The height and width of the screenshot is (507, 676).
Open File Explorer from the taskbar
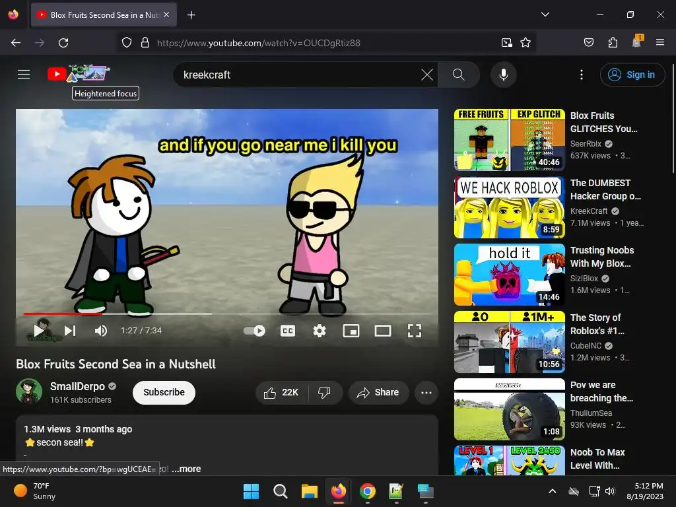coord(309,491)
